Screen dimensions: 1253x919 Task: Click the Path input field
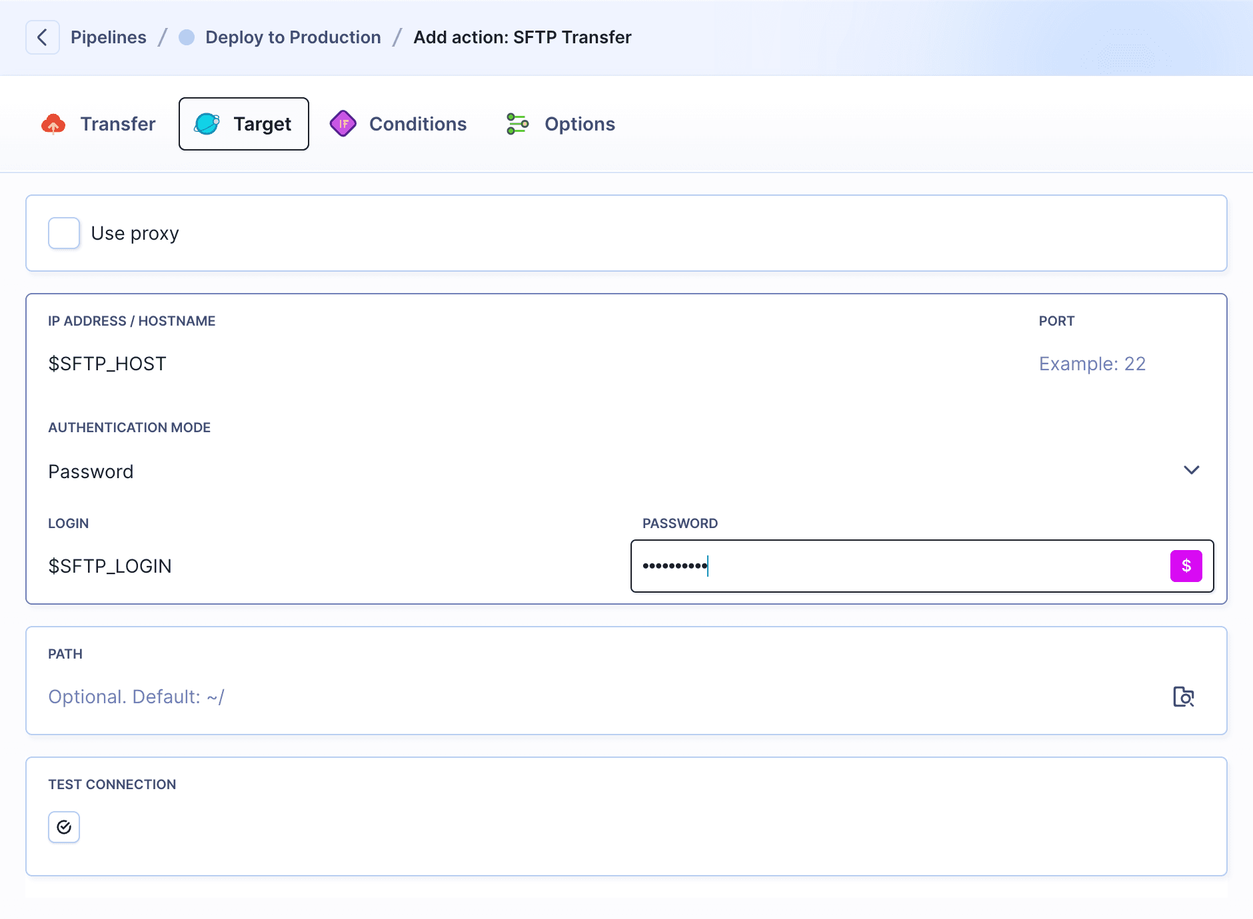[467, 697]
